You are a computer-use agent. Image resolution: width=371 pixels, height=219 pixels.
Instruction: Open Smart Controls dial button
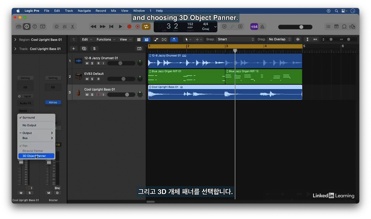pyautogui.click(x=57, y=27)
